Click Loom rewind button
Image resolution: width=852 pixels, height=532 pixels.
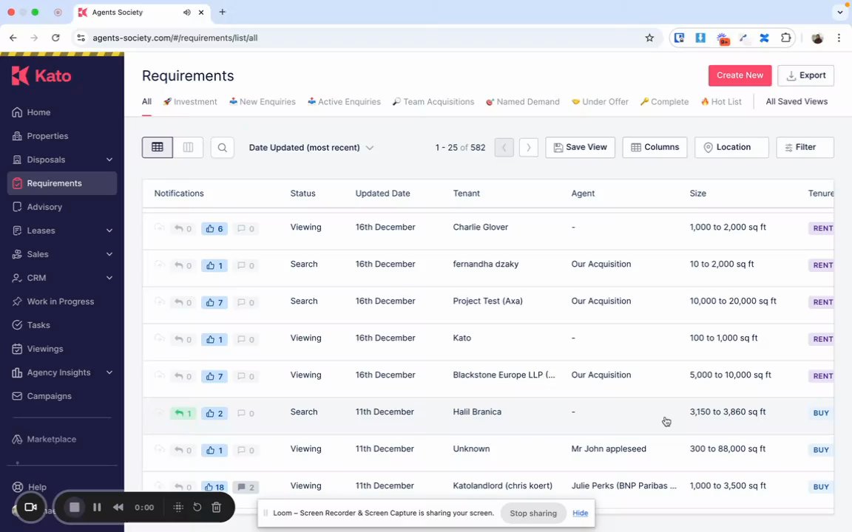(x=118, y=507)
